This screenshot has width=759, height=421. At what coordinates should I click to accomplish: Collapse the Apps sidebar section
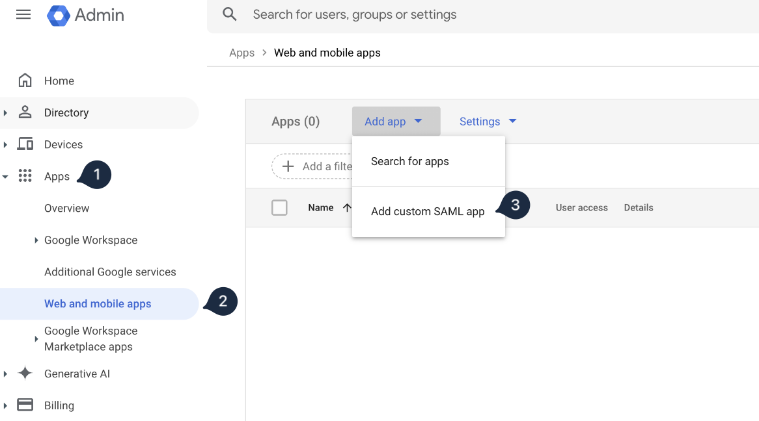tap(7, 175)
